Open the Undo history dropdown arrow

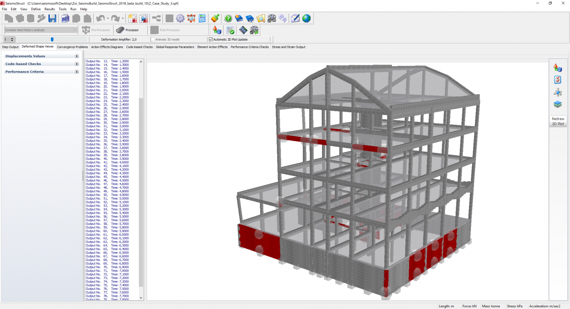click(107, 19)
